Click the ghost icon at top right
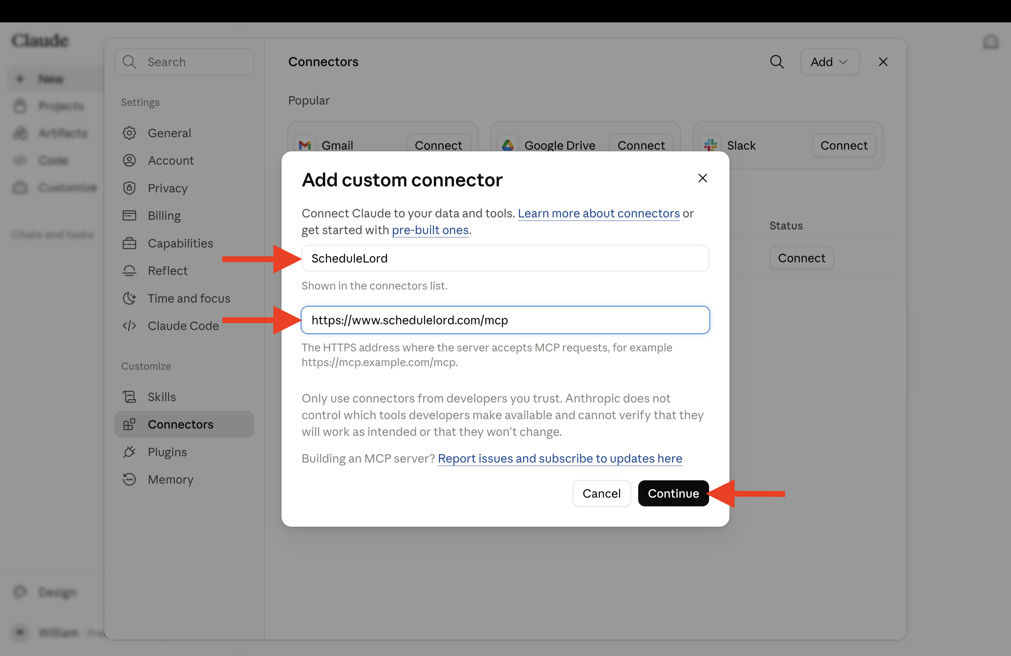Screen dimensions: 1011x656 pos(991,41)
